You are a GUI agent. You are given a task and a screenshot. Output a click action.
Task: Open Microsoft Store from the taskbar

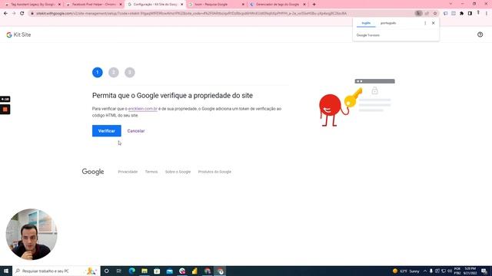point(157,271)
